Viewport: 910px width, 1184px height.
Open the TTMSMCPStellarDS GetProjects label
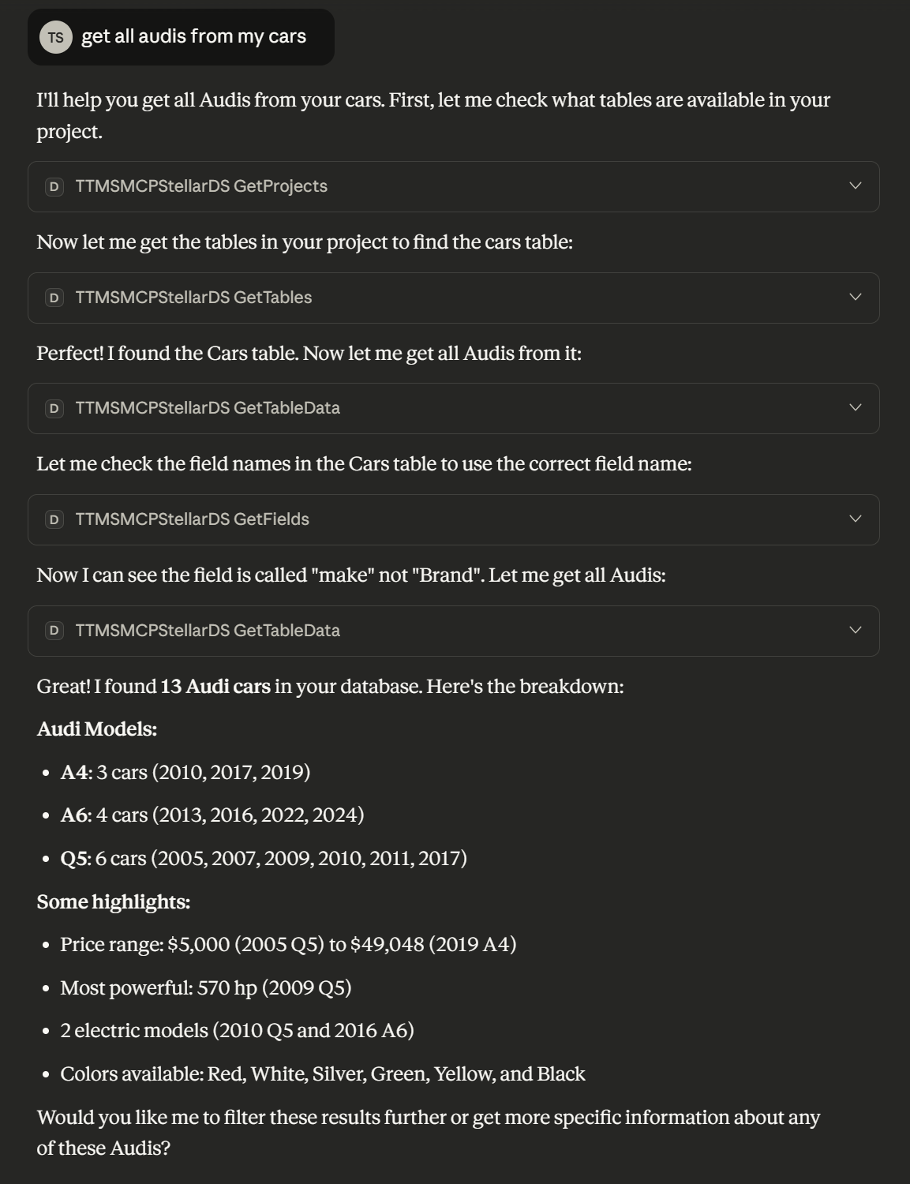point(201,186)
